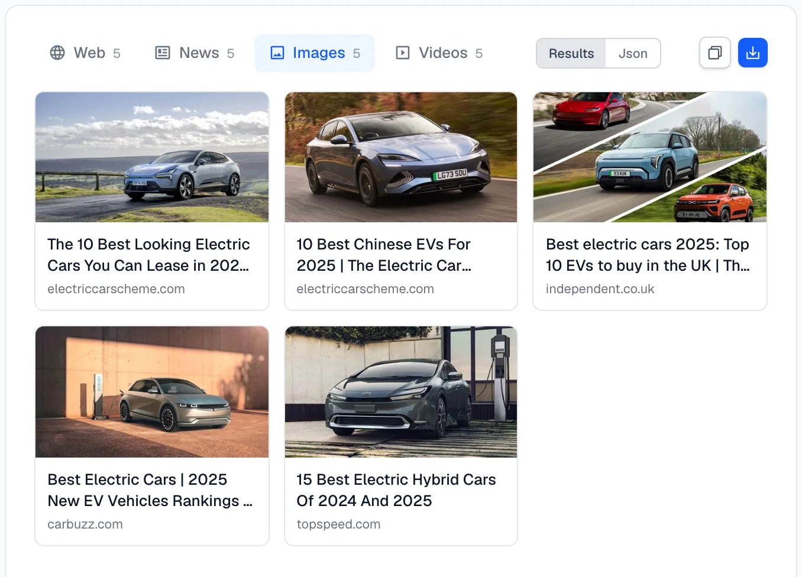Open 'Best electric cars 2025: Top 10 EVs' title
This screenshot has height=577, width=802.
[x=648, y=255]
